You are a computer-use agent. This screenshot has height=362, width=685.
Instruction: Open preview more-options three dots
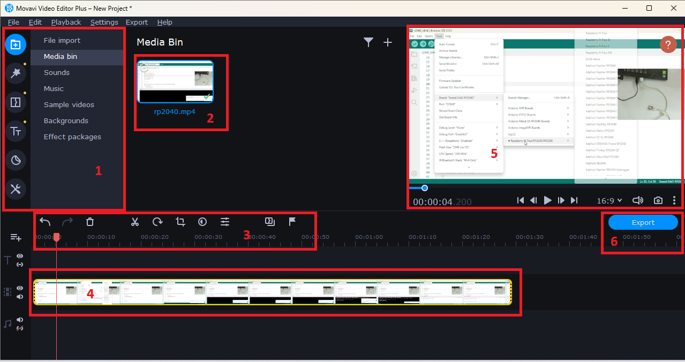[674, 200]
